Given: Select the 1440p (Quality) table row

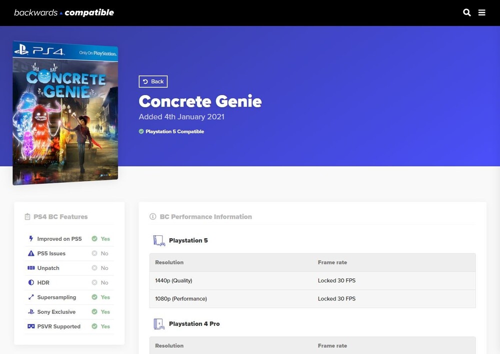Looking at the screenshot, I should pyautogui.click(x=312, y=280).
